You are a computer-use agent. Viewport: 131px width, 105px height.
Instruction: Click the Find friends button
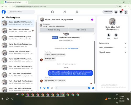coord(108,12)
